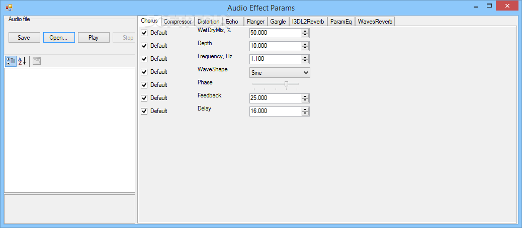Increase Delay value with up arrow

tap(305, 109)
